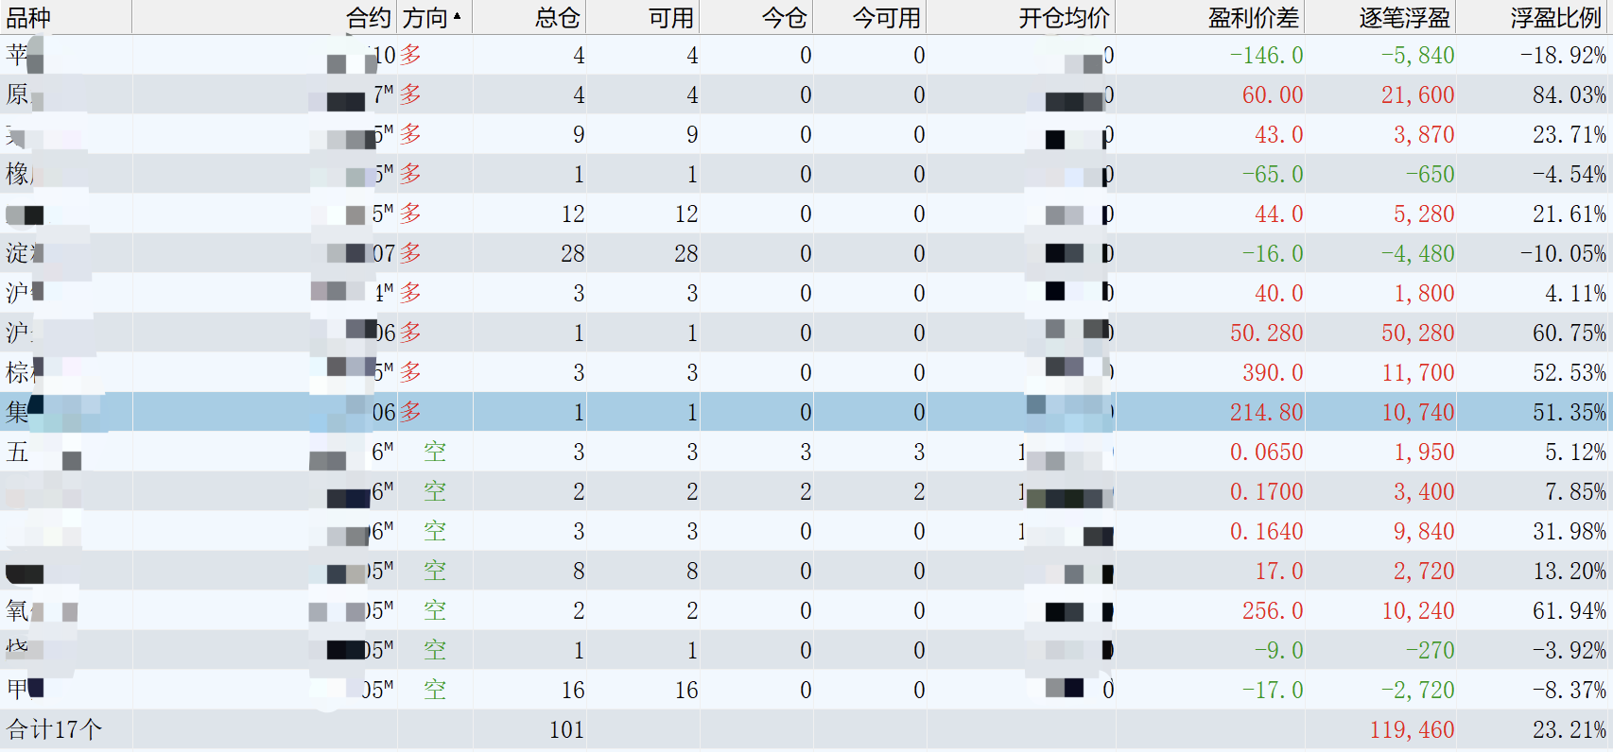The image size is (1613, 752).
Task: Select the row with floating profit 50,280
Action: point(1416,333)
